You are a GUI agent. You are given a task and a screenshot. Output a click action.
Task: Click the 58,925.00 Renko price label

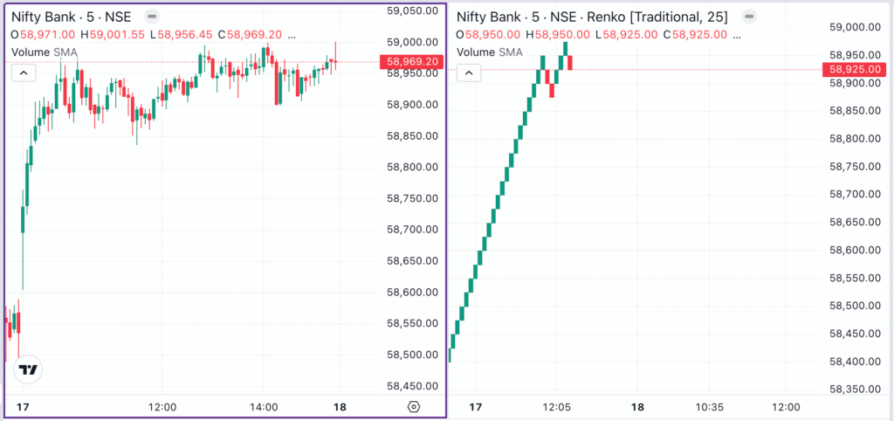(x=857, y=69)
